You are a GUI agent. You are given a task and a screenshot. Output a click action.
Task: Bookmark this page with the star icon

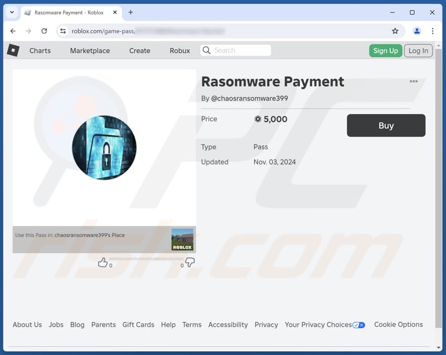[x=395, y=31]
